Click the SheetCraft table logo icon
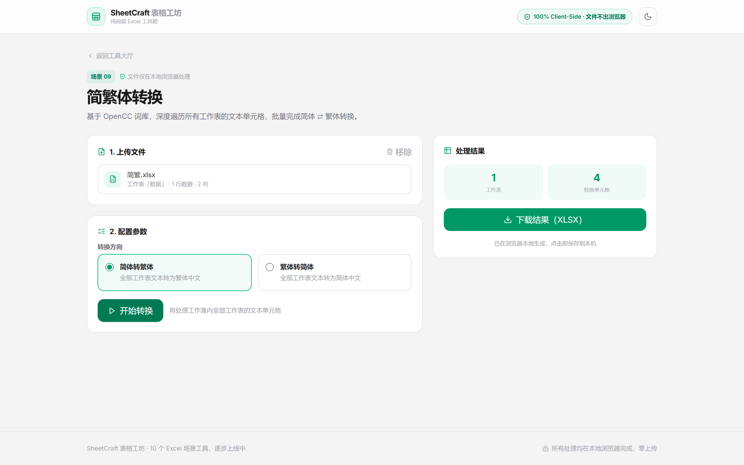The height and width of the screenshot is (465, 744). point(96,17)
